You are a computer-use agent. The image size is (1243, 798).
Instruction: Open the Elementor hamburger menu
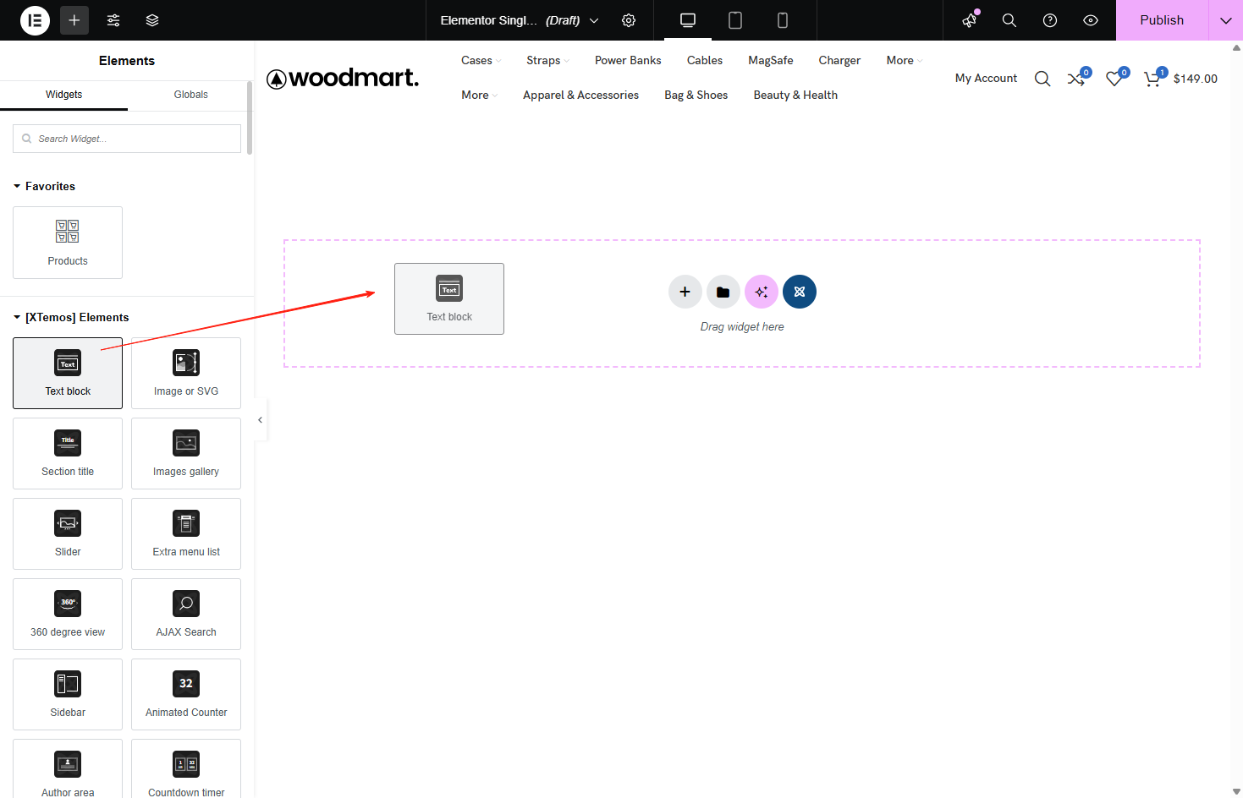click(34, 19)
